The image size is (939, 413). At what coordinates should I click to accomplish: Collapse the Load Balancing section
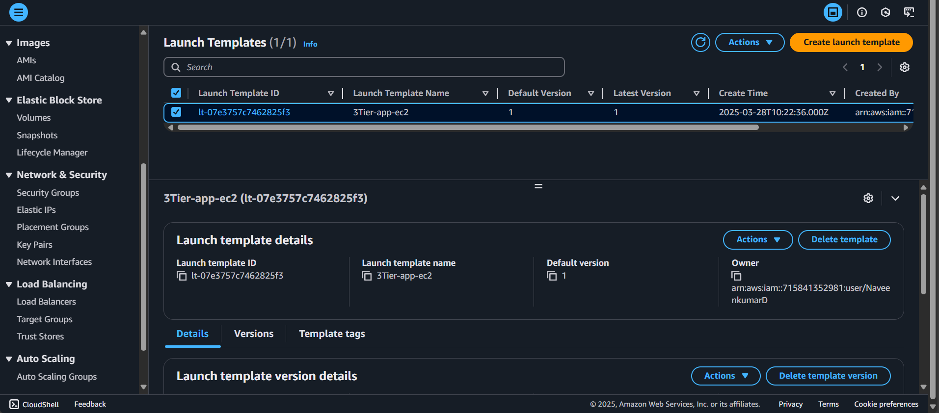(x=9, y=284)
